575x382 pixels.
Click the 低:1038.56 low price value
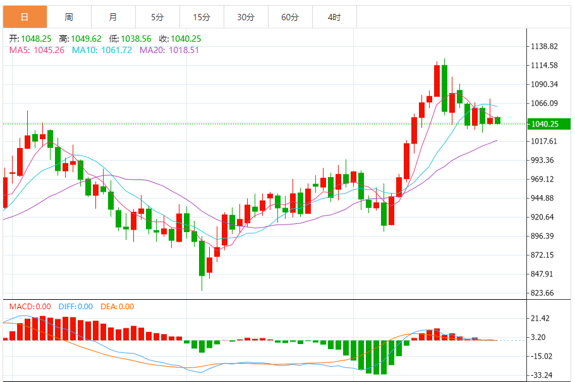tap(130, 39)
